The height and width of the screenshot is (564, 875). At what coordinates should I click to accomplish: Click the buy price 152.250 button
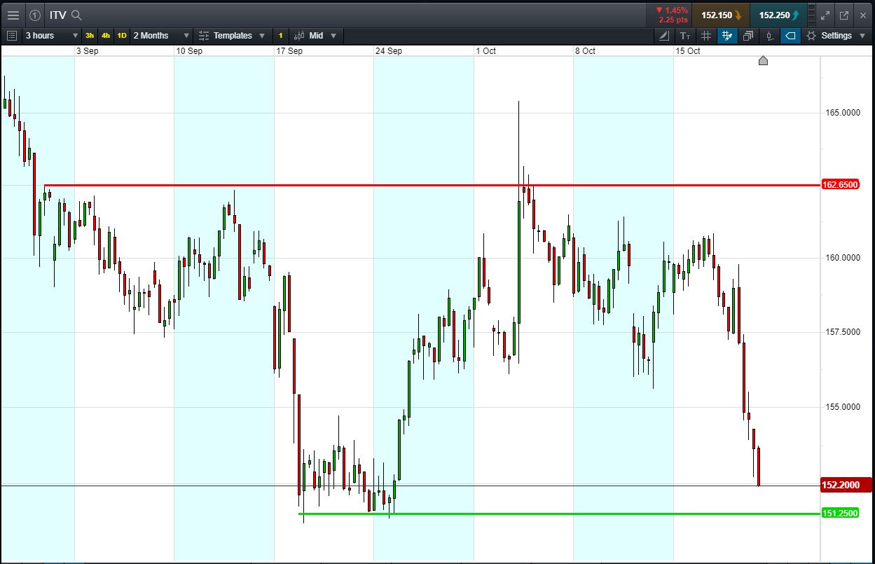(778, 15)
